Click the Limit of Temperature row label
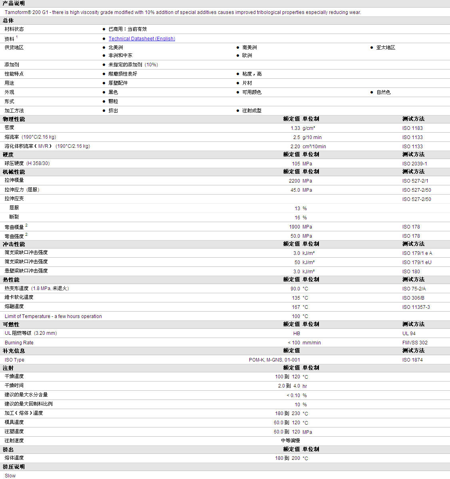This screenshot has width=450, height=479. [53, 316]
